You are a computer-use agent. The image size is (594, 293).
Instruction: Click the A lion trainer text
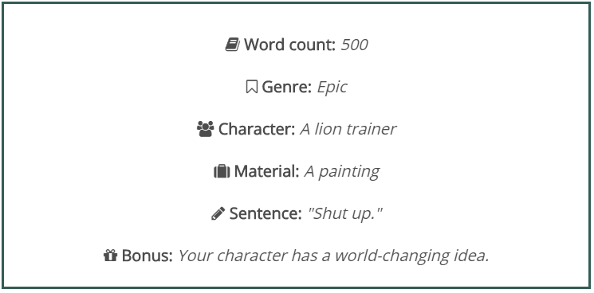(x=348, y=129)
